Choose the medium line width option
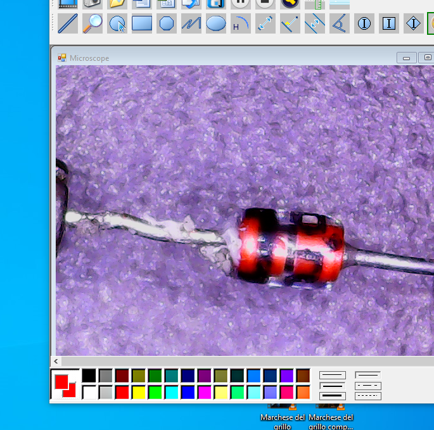The height and width of the screenshot is (430, 434). 333,386
